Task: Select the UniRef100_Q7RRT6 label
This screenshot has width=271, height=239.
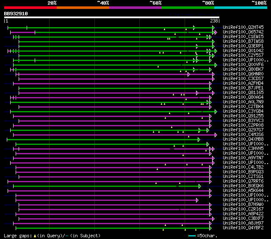Action: click(x=243, y=181)
